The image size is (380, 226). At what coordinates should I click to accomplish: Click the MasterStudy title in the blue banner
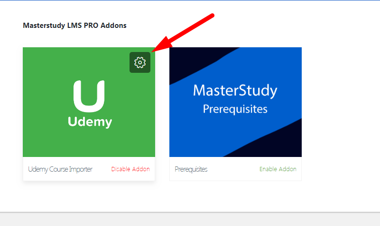(x=235, y=91)
